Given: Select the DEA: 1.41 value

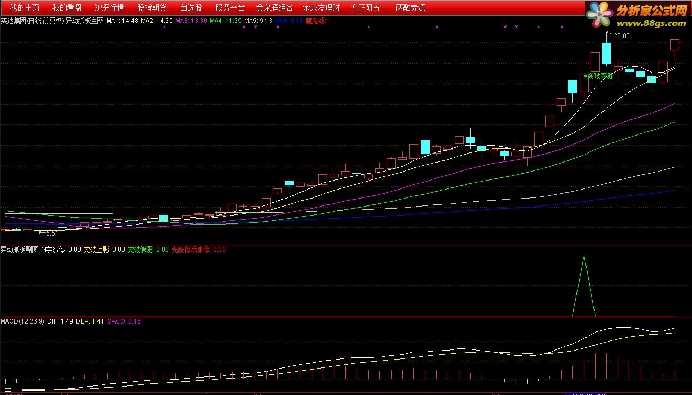Looking at the screenshot, I should (x=90, y=321).
